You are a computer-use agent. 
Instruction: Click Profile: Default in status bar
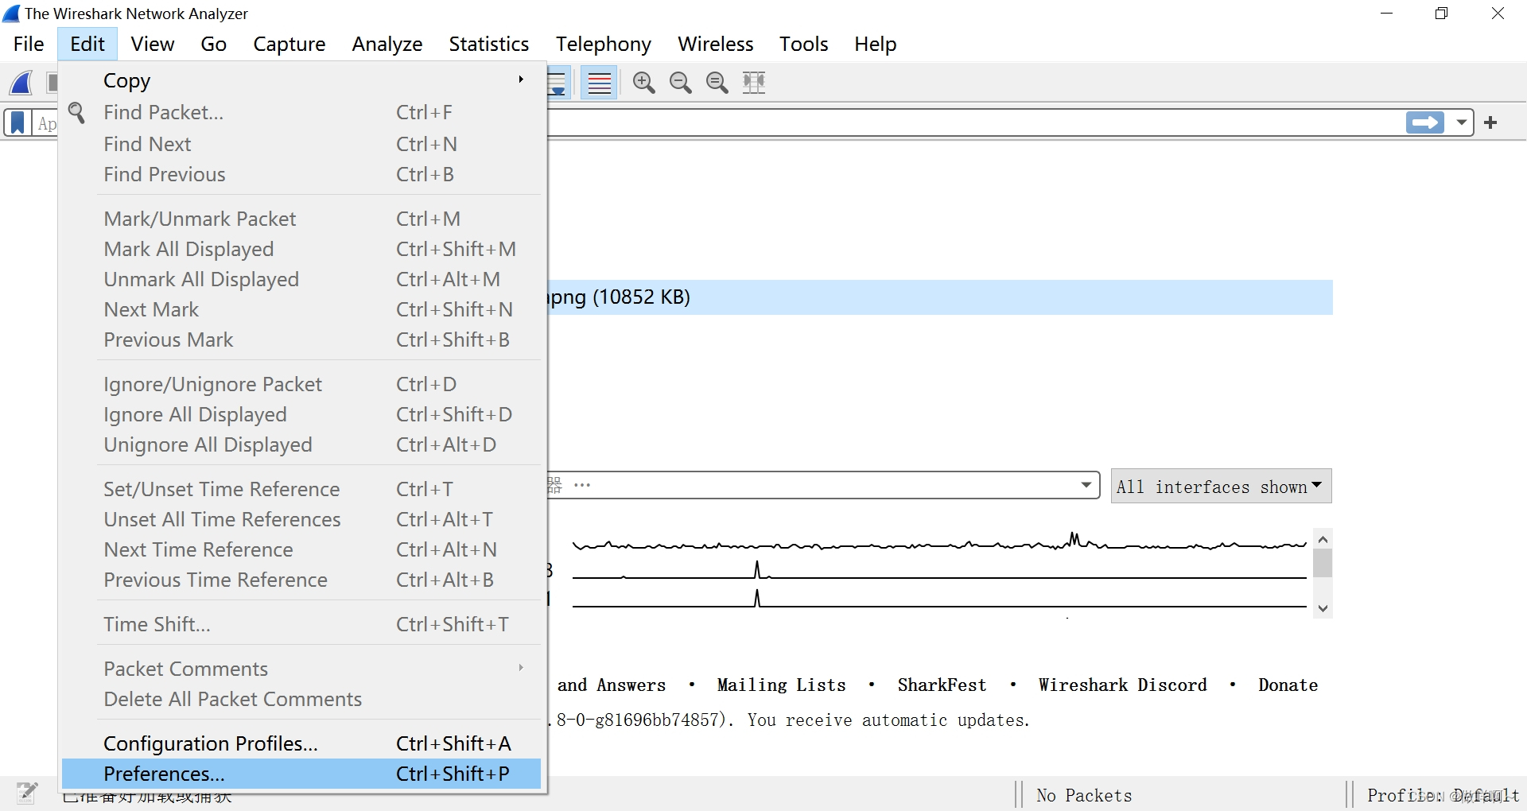1443,795
